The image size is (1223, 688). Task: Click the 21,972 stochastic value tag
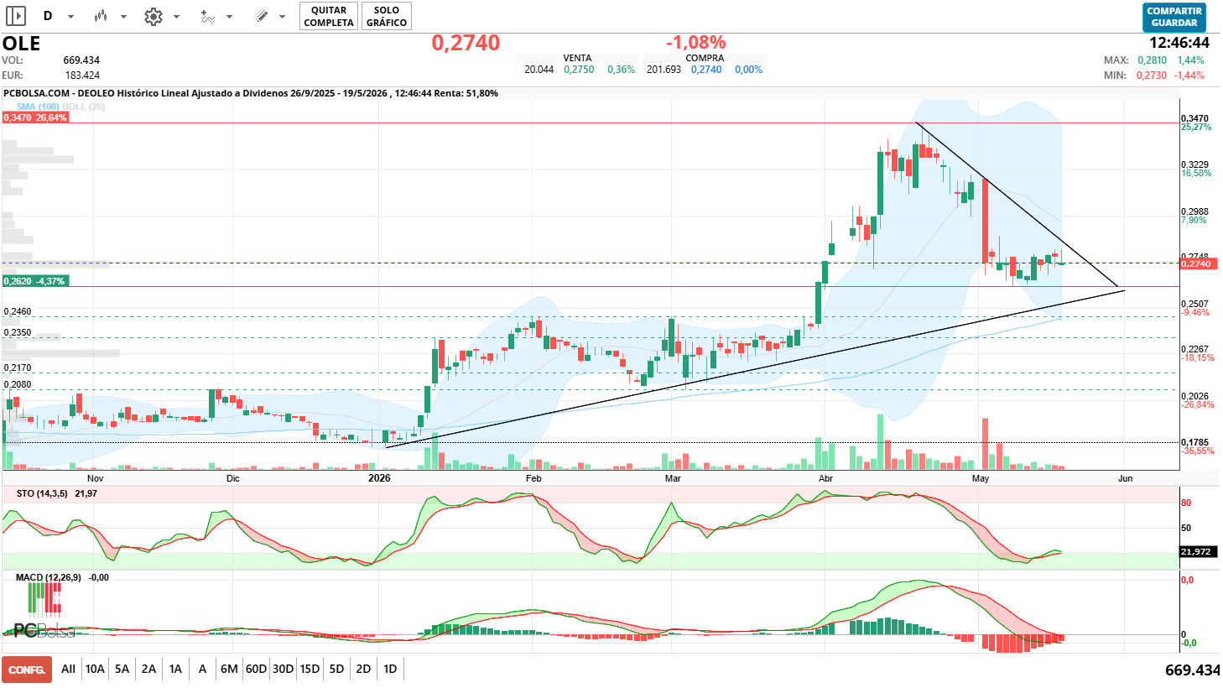click(x=1196, y=552)
